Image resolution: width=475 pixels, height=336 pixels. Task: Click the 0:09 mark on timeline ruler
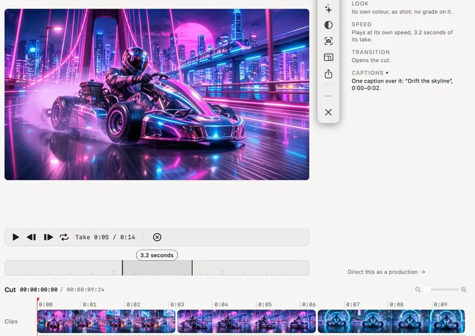point(440,304)
